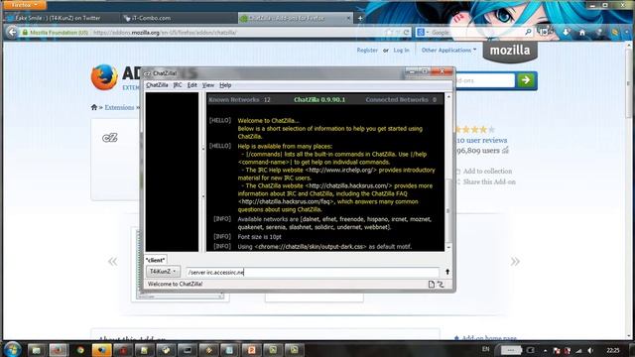Click the cZ add-on icon on page
The height and width of the screenshot is (357, 635).
110,138
